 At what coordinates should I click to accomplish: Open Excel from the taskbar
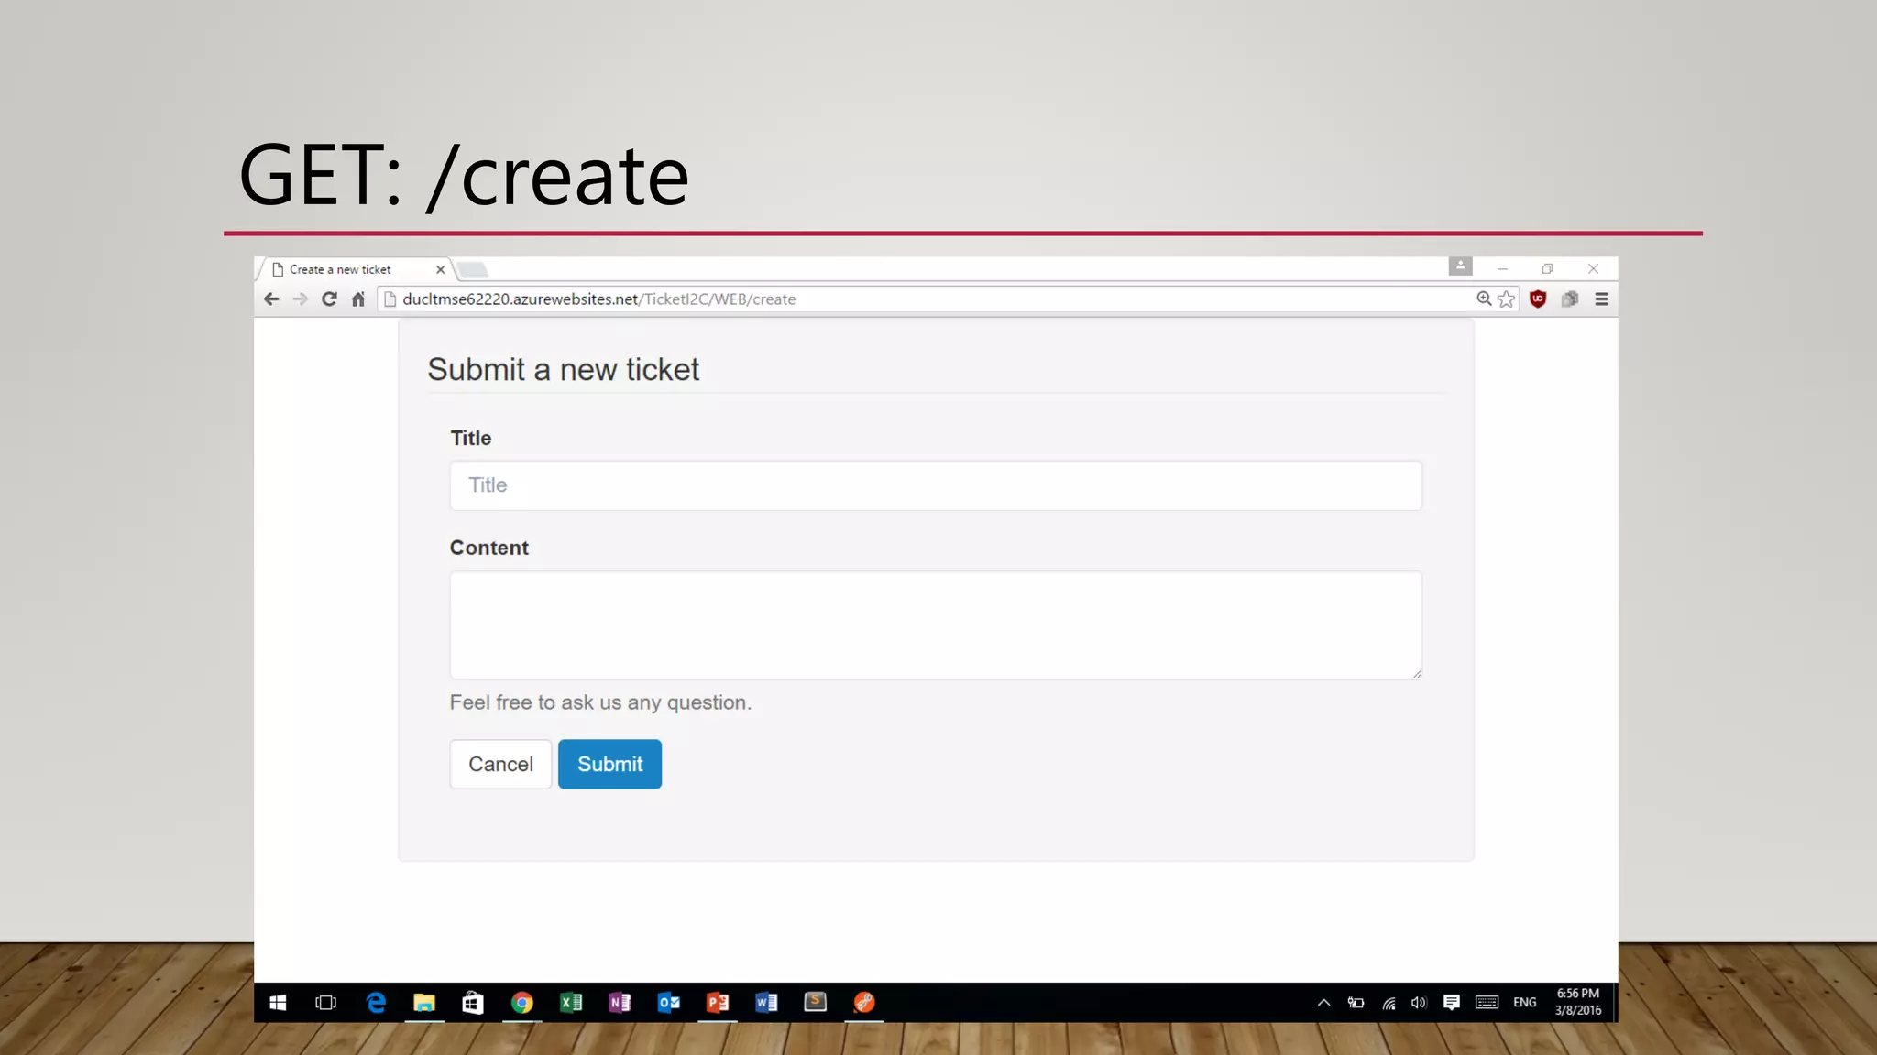click(571, 1003)
